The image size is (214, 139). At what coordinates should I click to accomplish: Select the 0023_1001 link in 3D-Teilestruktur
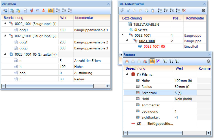(147, 41)
